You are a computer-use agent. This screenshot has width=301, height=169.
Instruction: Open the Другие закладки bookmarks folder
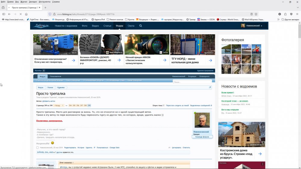point(290,19)
